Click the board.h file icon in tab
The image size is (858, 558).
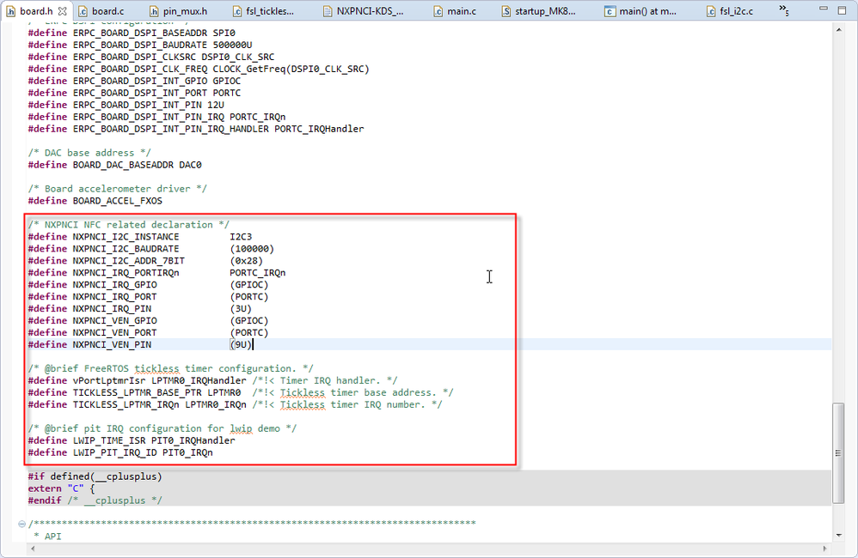point(11,11)
